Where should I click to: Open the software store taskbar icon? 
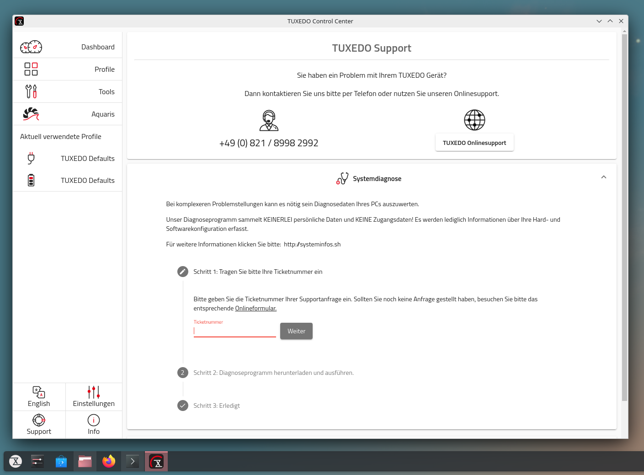pos(61,461)
